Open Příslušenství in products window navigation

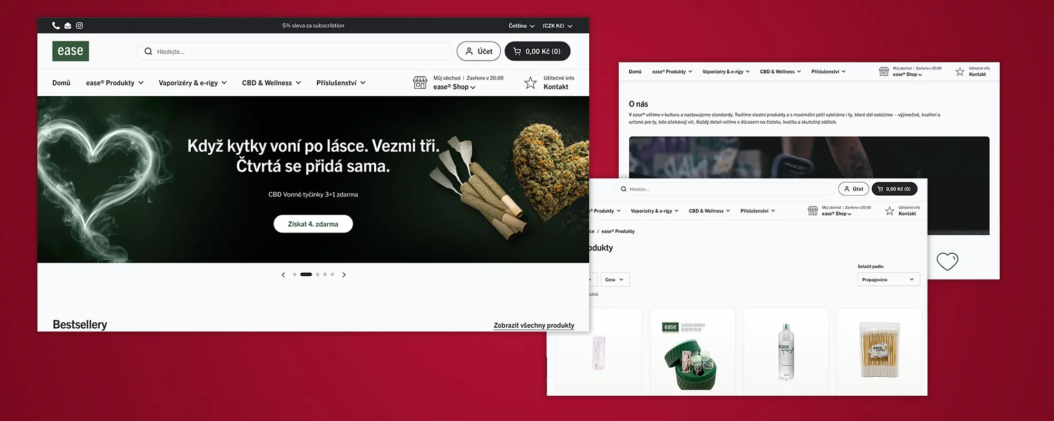(x=758, y=211)
